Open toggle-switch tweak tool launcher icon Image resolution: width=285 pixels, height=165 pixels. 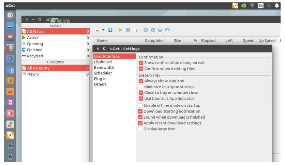tap(10, 124)
